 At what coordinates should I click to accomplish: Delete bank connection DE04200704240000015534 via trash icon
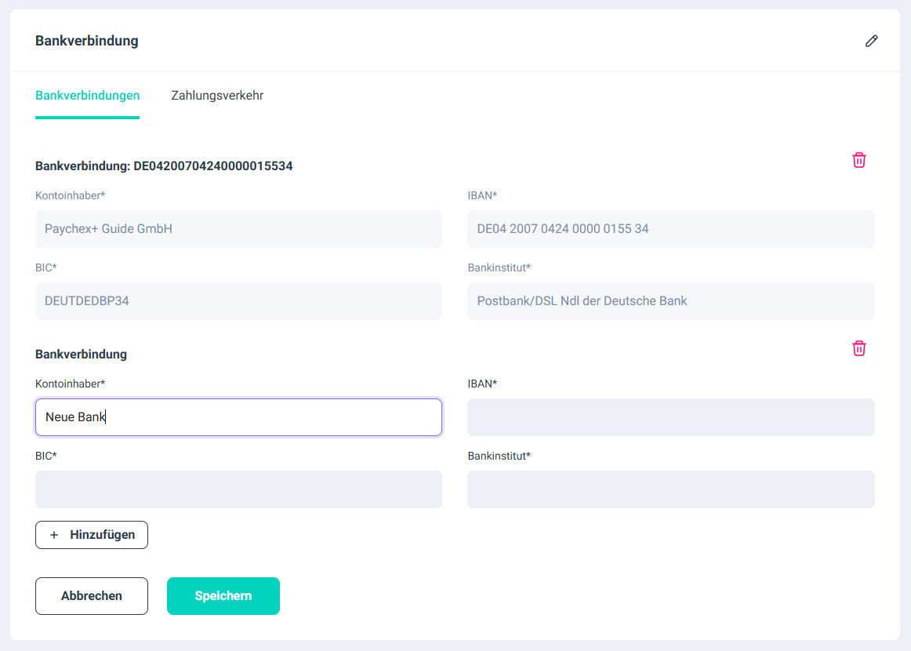tap(859, 160)
